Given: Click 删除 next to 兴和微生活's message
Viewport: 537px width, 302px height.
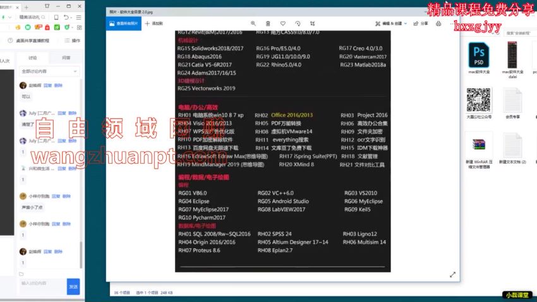Looking at the screenshot, I should (x=72, y=169).
